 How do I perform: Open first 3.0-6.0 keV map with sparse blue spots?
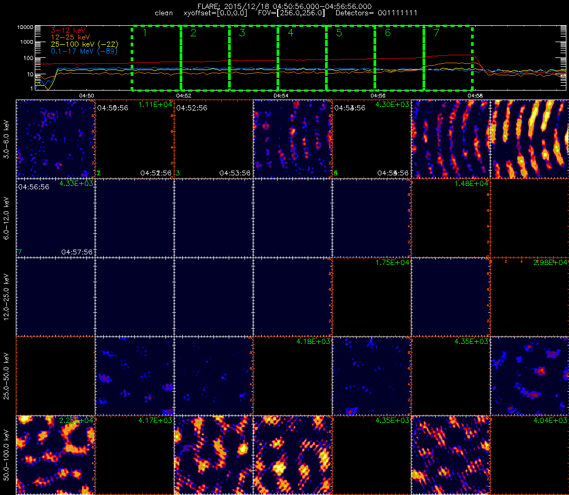pyautogui.click(x=55, y=139)
